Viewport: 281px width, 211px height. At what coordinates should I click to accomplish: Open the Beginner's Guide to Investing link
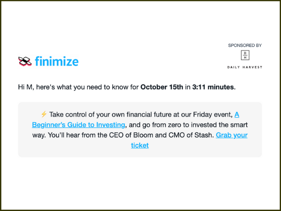tap(79, 125)
